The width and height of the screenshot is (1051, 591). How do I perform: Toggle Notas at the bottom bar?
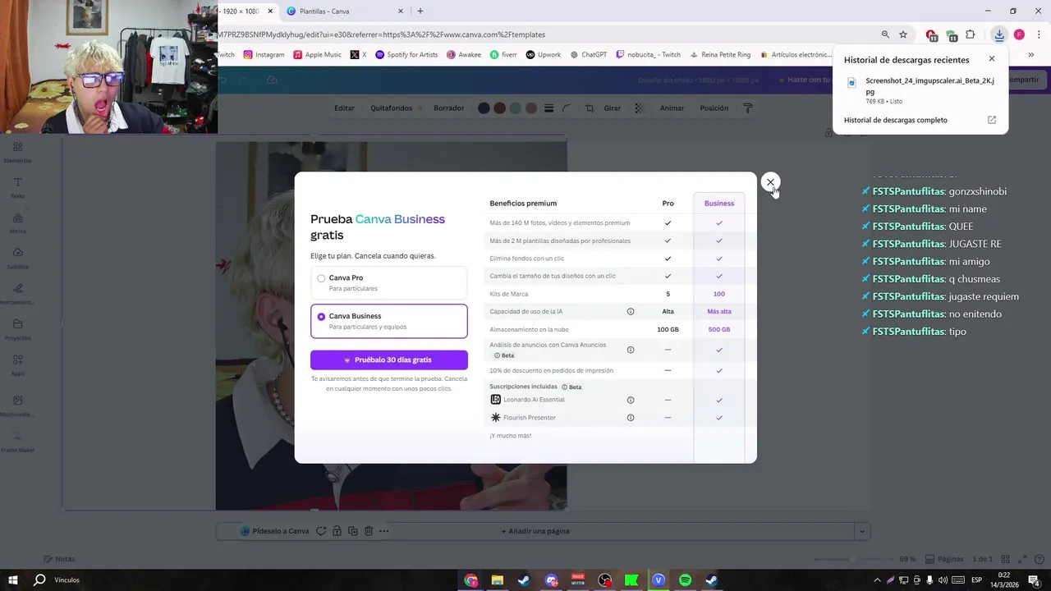[59, 559]
